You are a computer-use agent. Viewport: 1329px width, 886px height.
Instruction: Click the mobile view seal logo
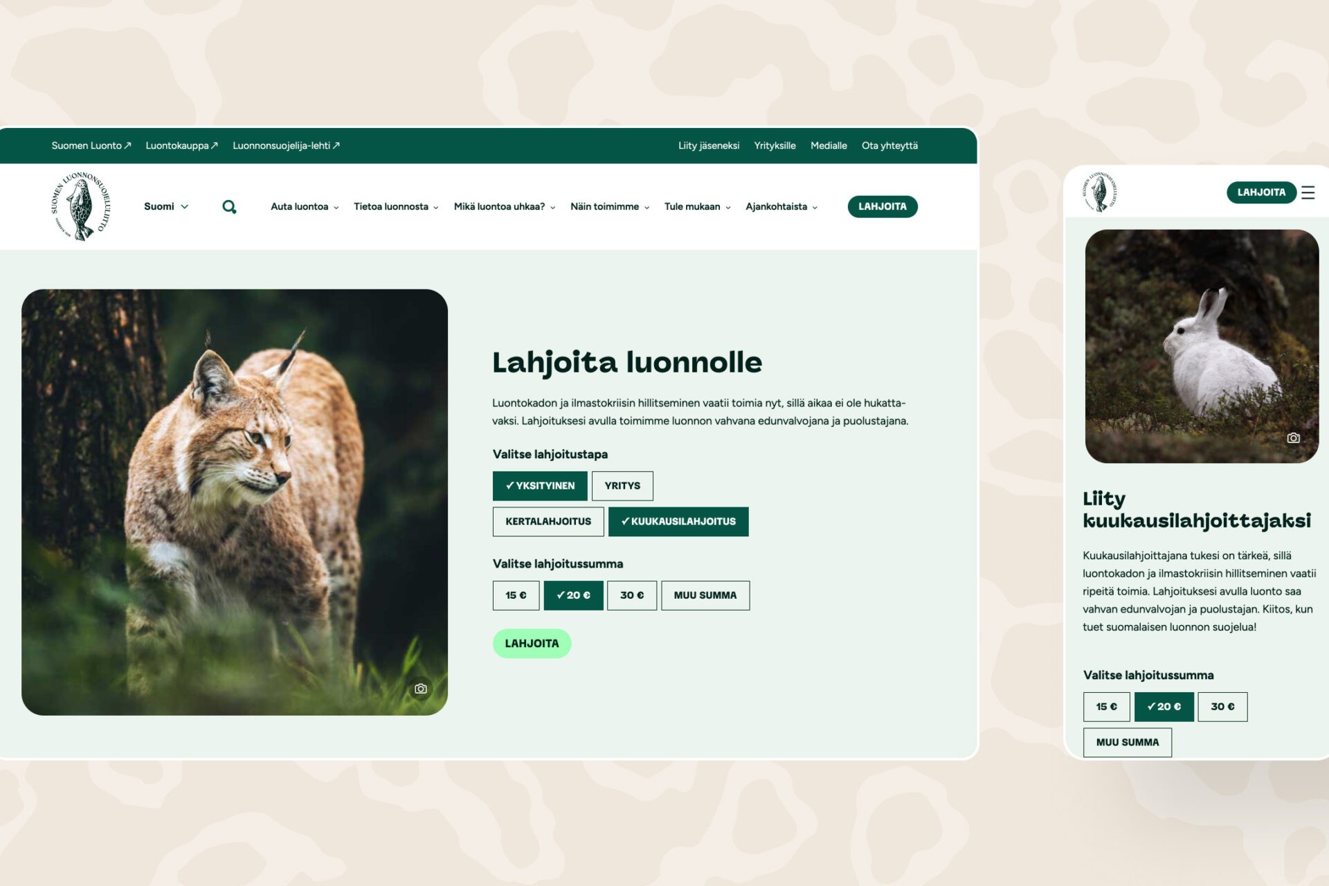pos(1100,192)
